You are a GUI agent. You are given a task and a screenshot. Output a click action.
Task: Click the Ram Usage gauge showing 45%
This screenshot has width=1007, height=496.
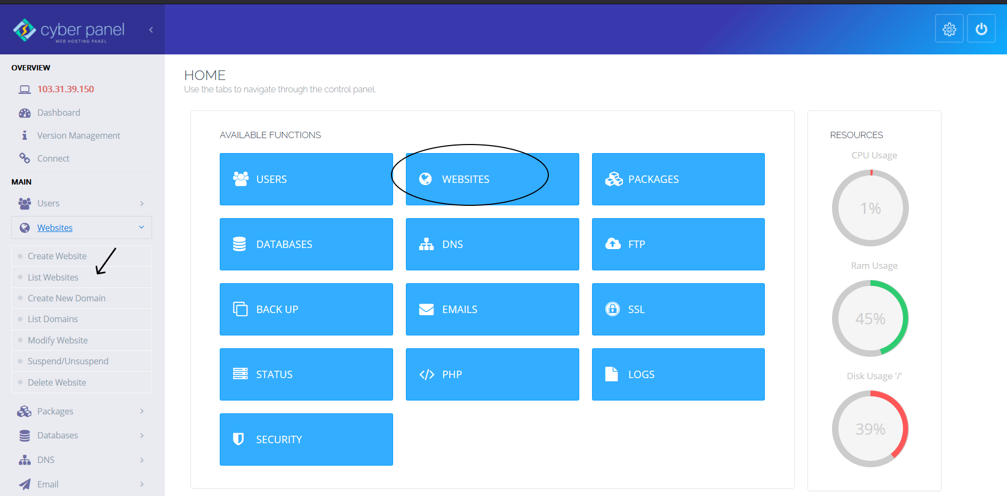tap(870, 318)
